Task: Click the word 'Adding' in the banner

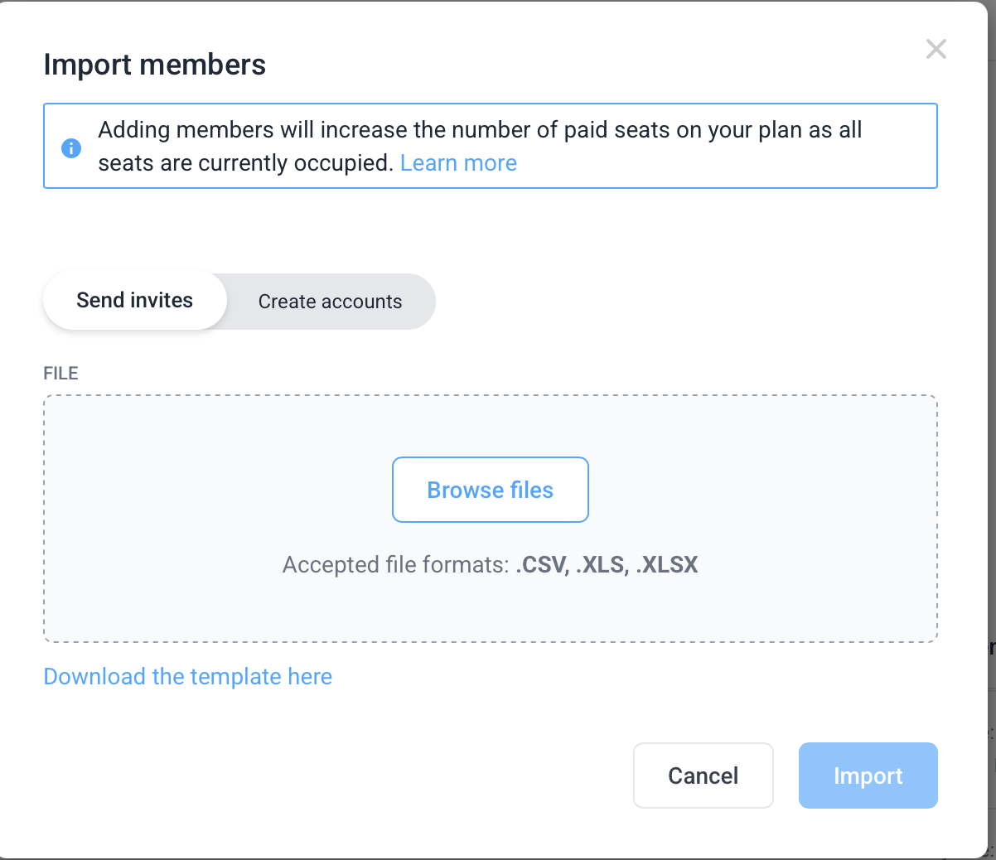Action: pos(133,130)
